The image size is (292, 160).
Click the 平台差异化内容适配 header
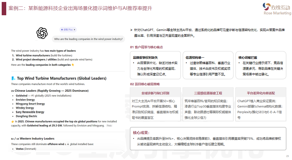point(261,93)
